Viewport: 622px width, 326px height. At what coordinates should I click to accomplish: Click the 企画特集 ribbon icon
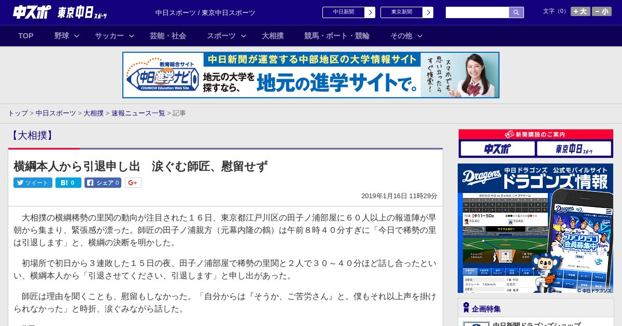tap(466, 308)
